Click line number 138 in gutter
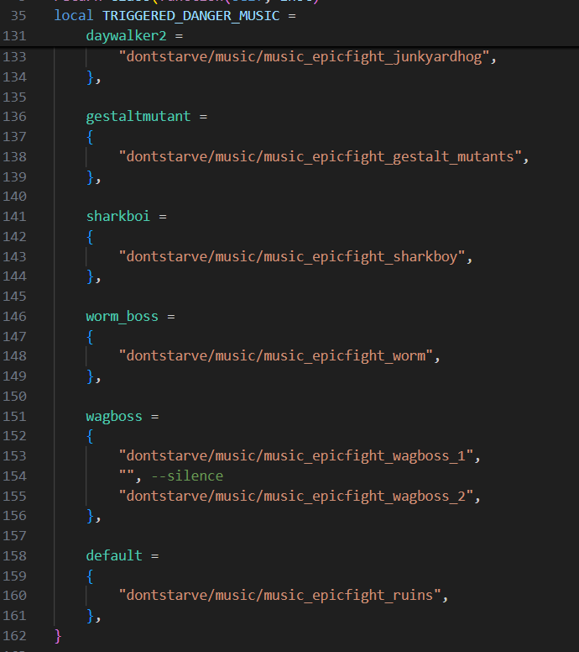 (15, 156)
